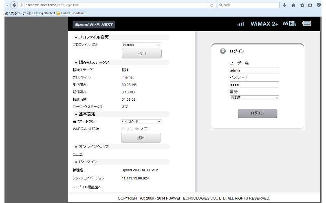Select the Wi-Fiスポット接続 オン radio button
326x203 pixels.
coord(123,129)
